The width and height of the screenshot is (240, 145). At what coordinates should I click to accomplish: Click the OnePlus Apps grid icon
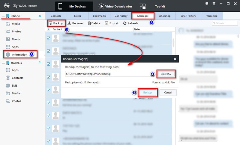pos(8,70)
